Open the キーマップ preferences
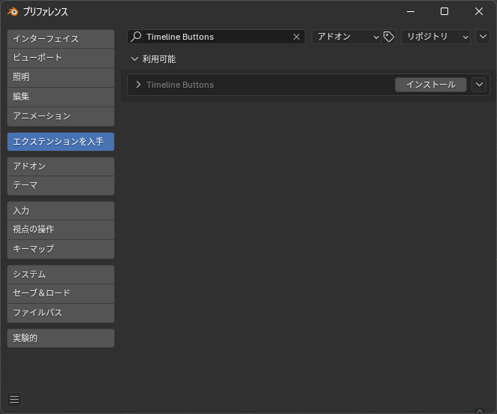497x414 pixels. pyautogui.click(x=61, y=249)
